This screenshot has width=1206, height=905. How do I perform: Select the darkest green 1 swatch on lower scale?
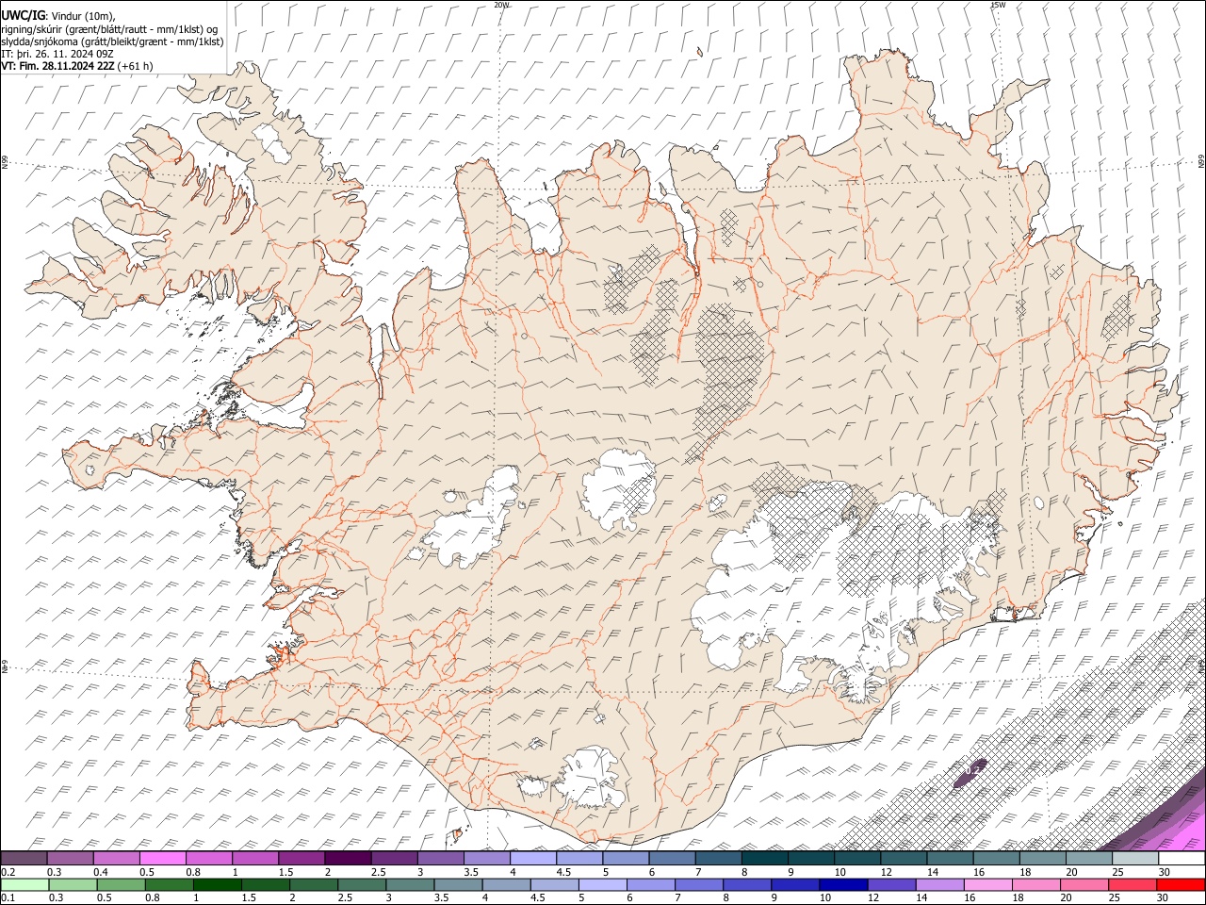pos(217,884)
